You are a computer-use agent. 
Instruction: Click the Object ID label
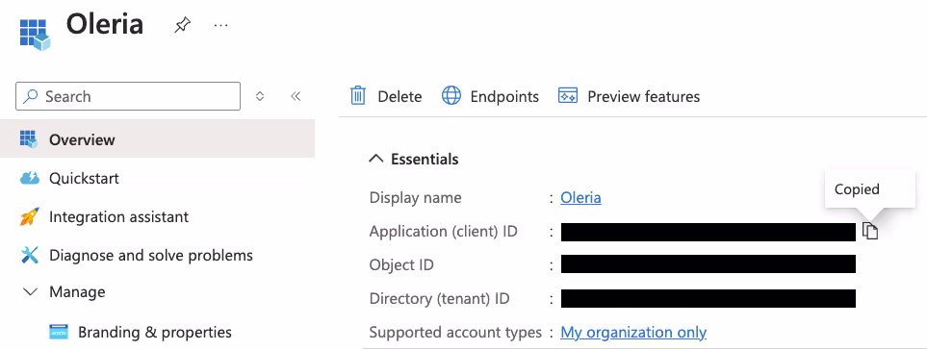401,265
